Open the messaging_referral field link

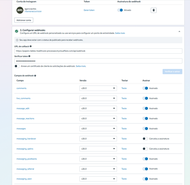click(25, 169)
